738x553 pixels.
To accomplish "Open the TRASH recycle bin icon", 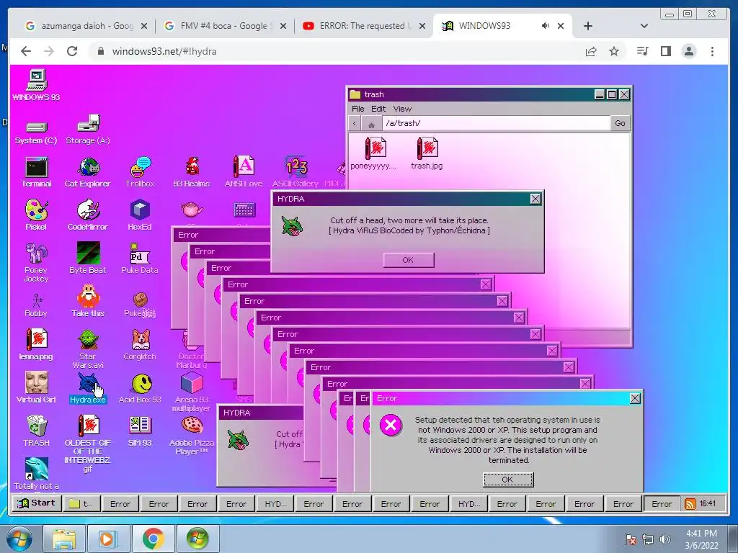I will coord(36,431).
